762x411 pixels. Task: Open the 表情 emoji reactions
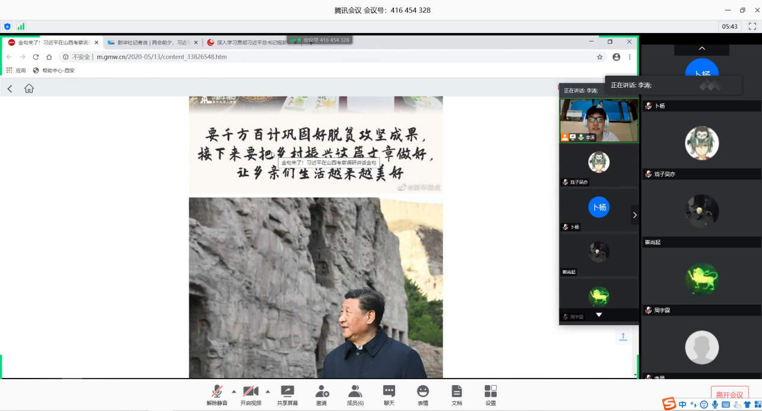(423, 392)
